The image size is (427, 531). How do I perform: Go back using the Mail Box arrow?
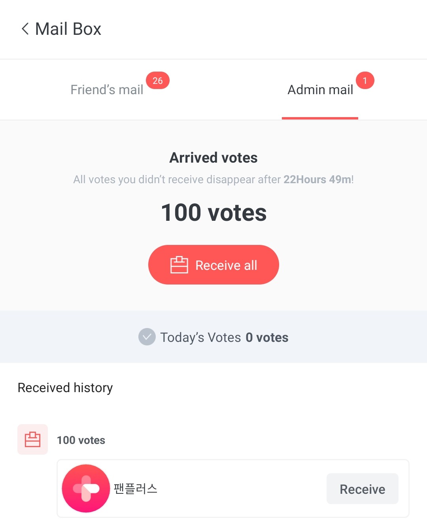pyautogui.click(x=25, y=29)
